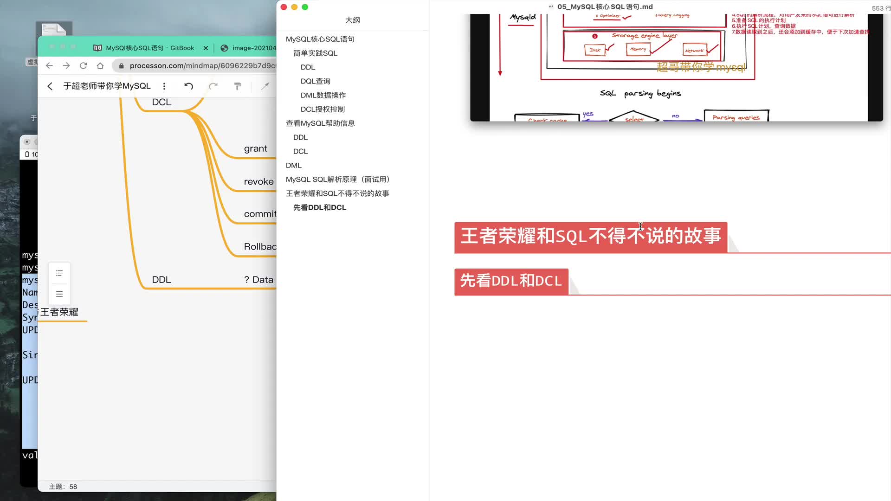The height and width of the screenshot is (501, 891).
Task: Jump to 王者荣耀和SQL不得不说的故事 outline entry
Action: [337, 193]
